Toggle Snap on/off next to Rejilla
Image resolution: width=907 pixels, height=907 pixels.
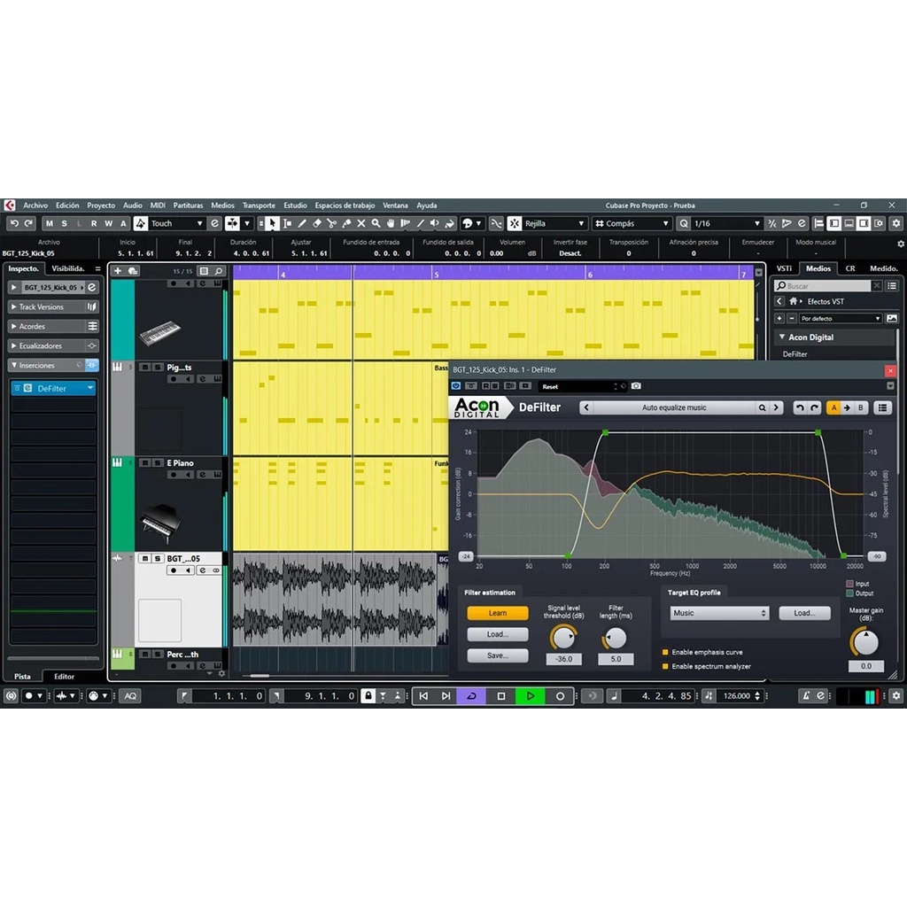515,223
